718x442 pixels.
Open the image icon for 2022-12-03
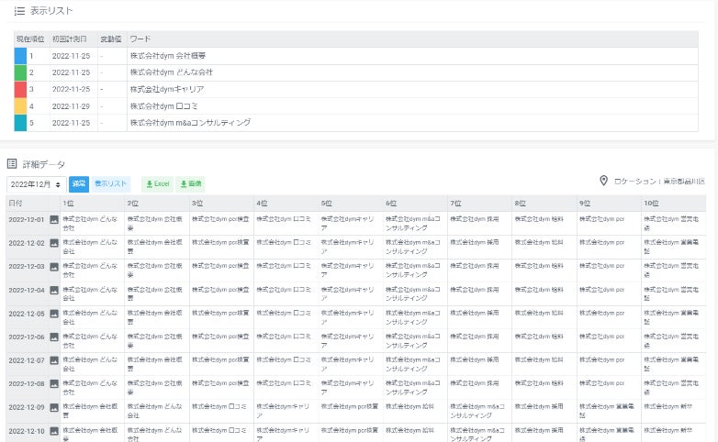(54, 266)
